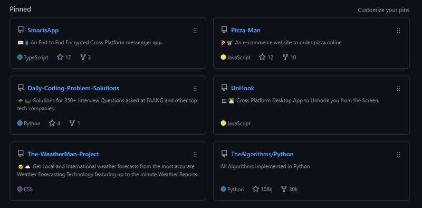Grab the drag handle on SmartsApp card

(195, 31)
